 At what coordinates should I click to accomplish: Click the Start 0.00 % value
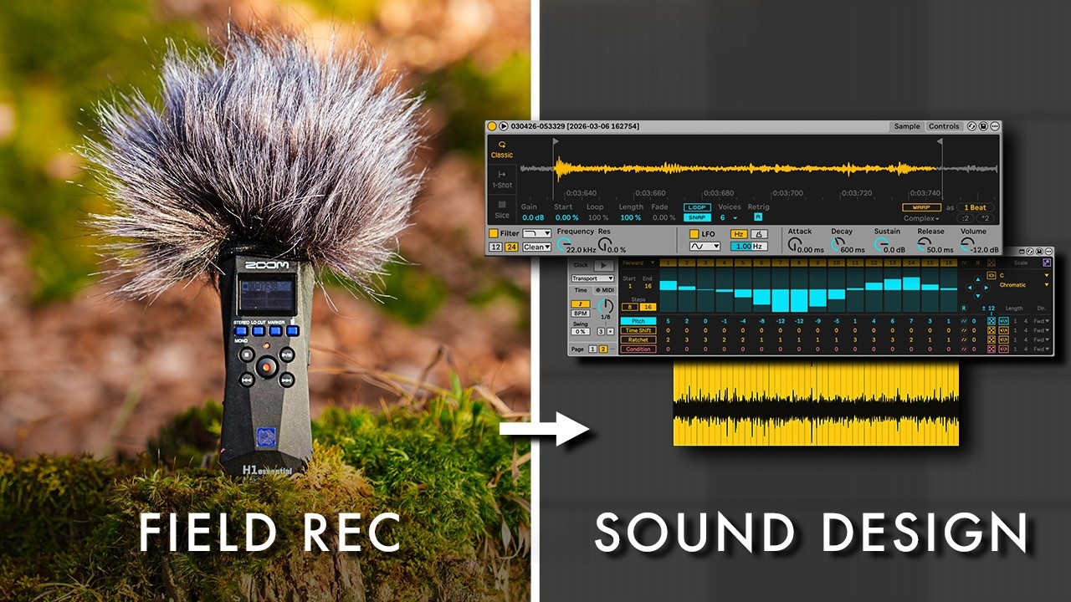click(x=566, y=217)
